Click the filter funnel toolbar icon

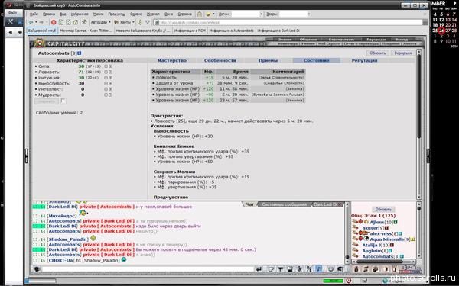148,22
